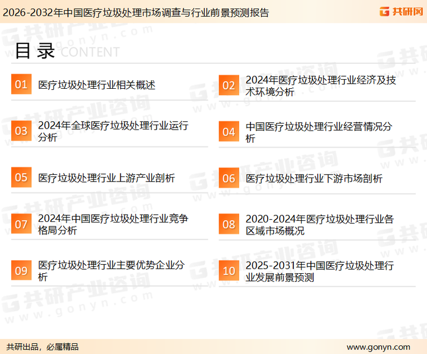427x354 pixels.
Task: Click the orange 06 number badge
Action: pyautogui.click(x=229, y=178)
